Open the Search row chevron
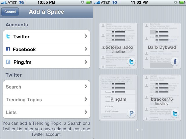The height and width of the screenshot is (139, 186). click(86, 86)
